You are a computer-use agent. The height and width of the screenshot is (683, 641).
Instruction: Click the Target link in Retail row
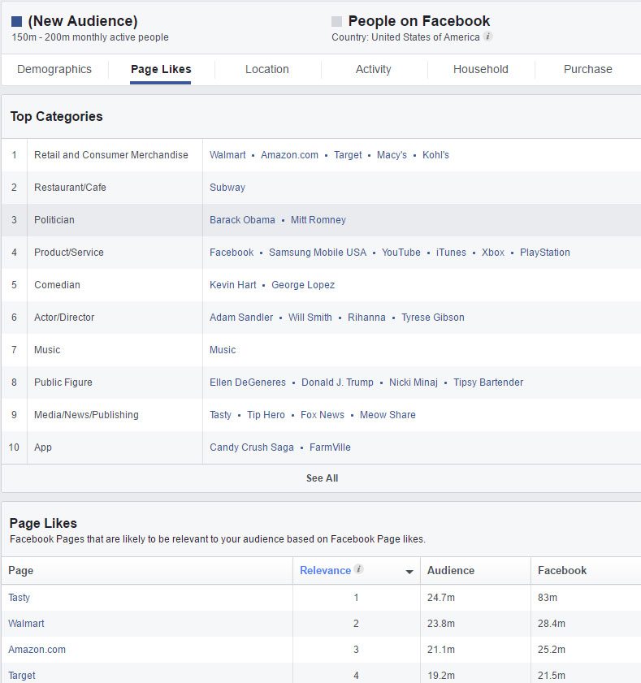(348, 155)
